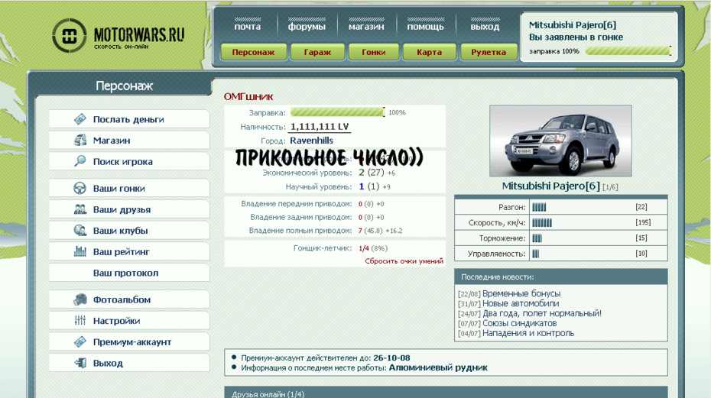Open the Союзы синдикатов news item
The image size is (711, 398).
520,323
